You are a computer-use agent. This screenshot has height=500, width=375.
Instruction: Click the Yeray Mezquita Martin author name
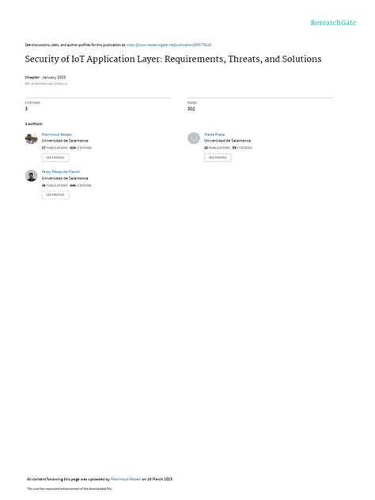[x=61, y=172]
